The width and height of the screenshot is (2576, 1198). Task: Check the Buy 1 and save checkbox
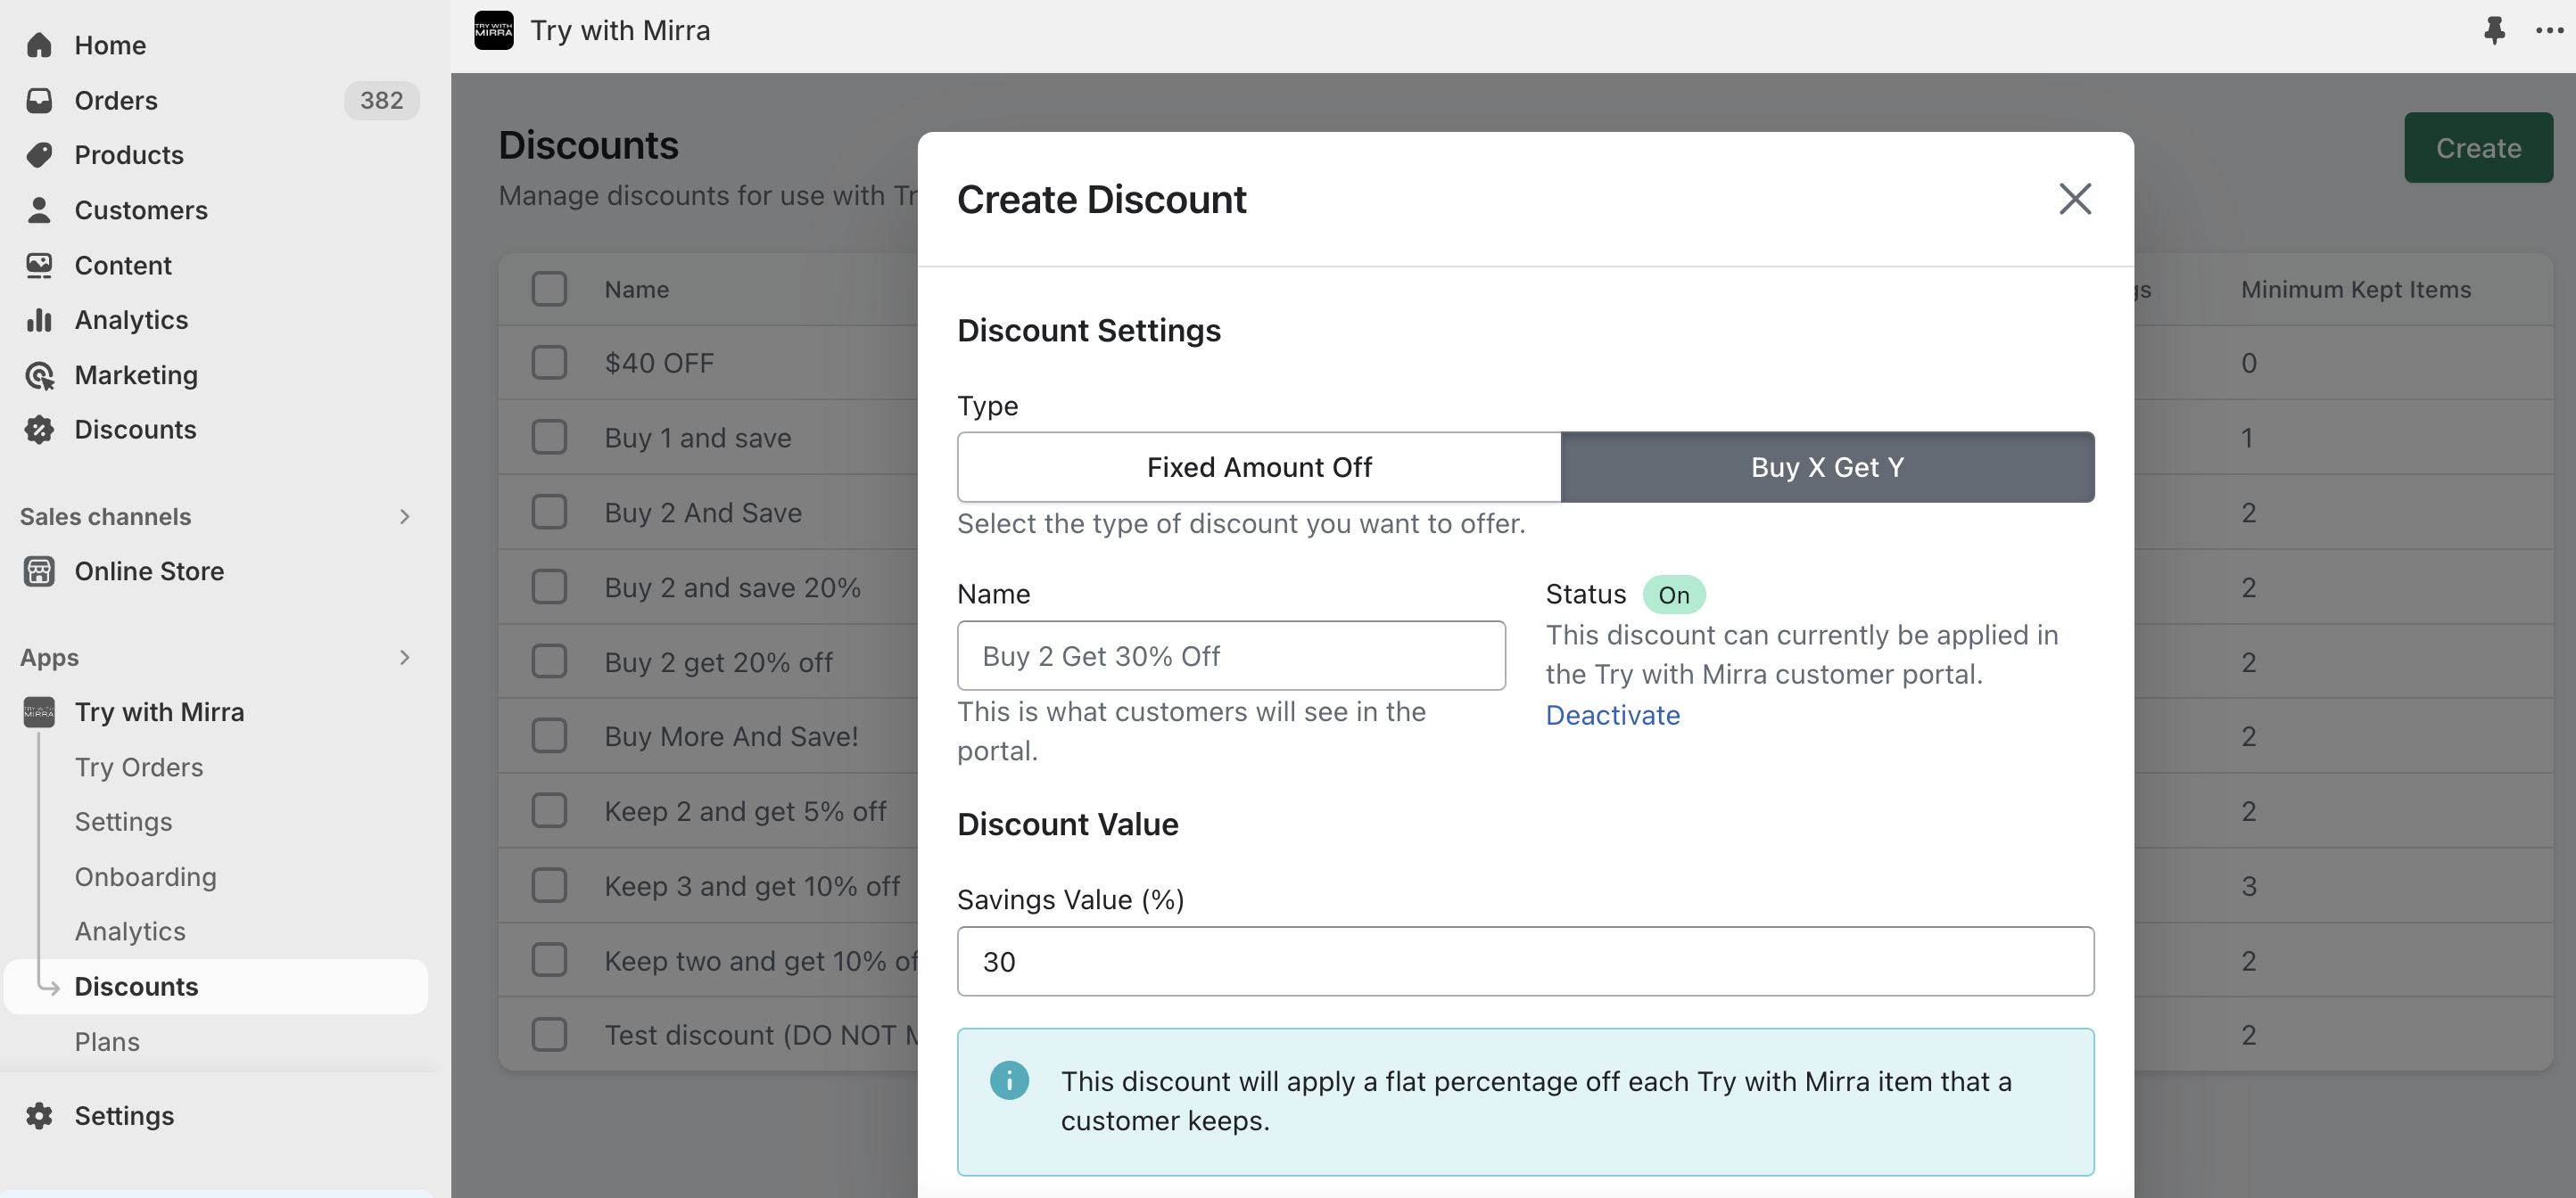click(x=549, y=438)
